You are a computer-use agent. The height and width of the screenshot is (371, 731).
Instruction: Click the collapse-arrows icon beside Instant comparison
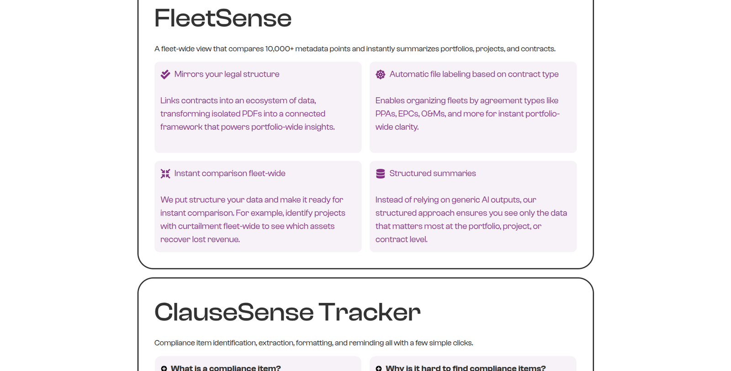tap(165, 173)
